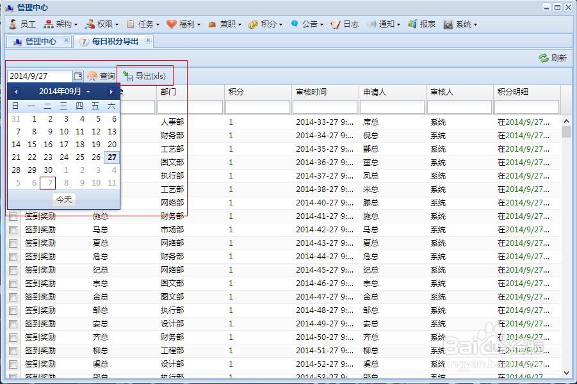Click the 日志 toolbar item
Image resolution: width=577 pixels, height=384 pixels.
345,24
